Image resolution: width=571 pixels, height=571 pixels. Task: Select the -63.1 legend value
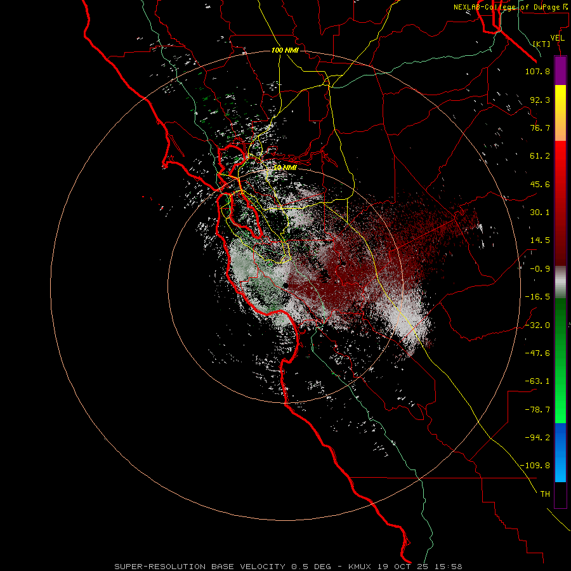point(537,381)
